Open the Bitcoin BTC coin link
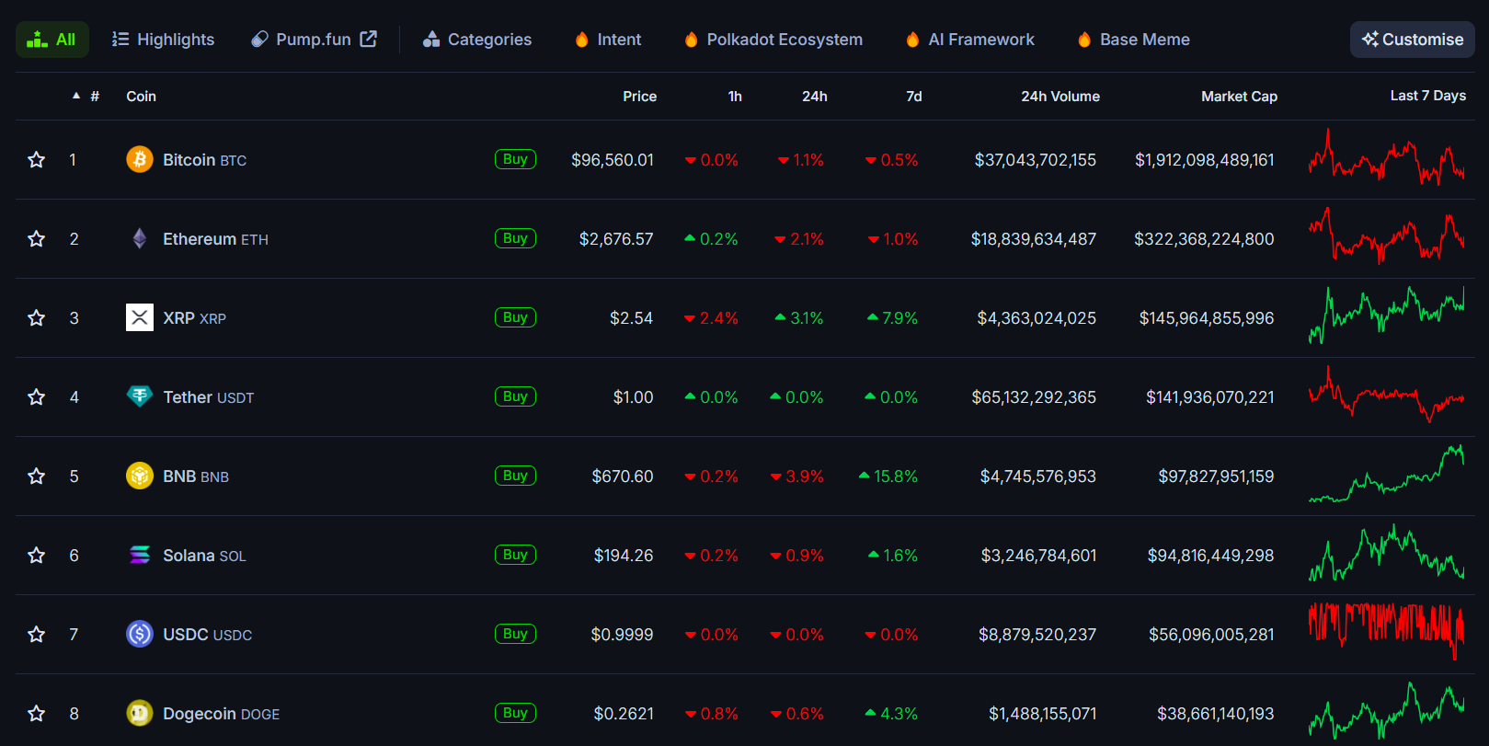 (205, 160)
